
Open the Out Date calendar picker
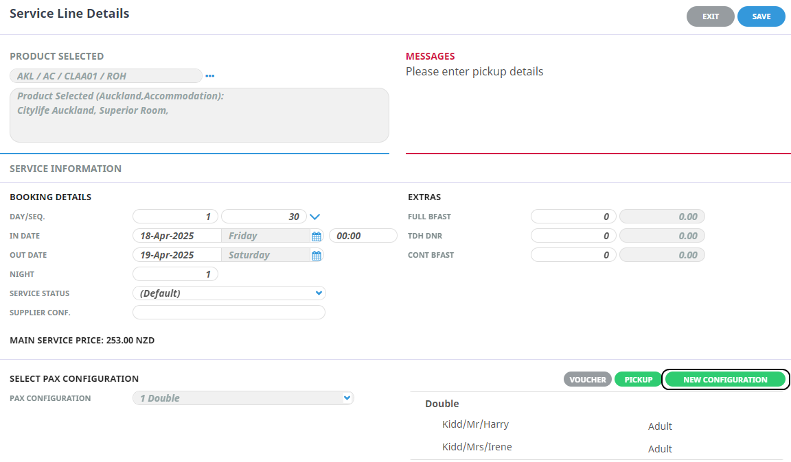[317, 256]
